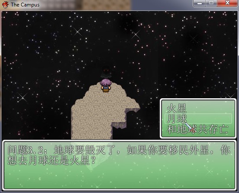This screenshot has width=239, height=193.
Task: Click the purple-haired player character
Action: (x=106, y=85)
